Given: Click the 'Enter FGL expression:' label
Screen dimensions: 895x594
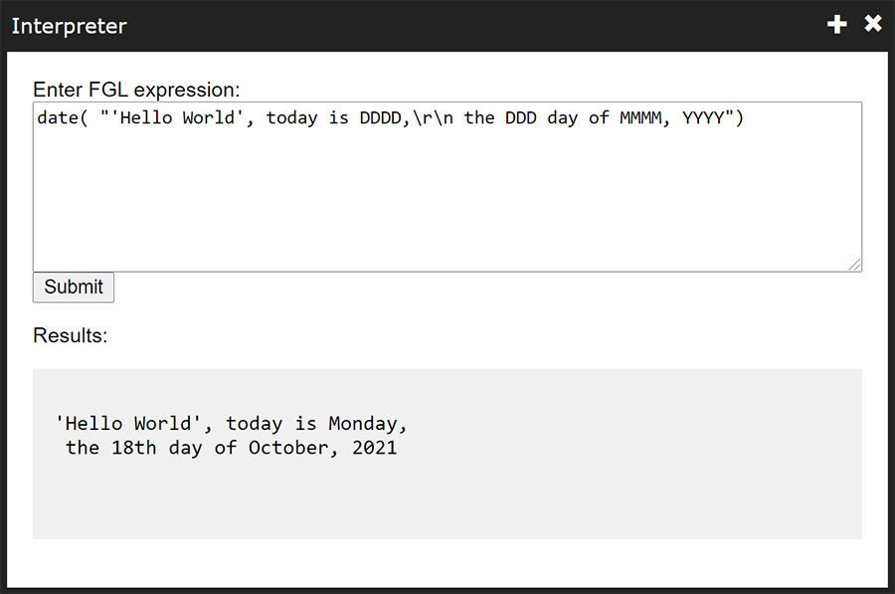Looking at the screenshot, I should (x=136, y=90).
